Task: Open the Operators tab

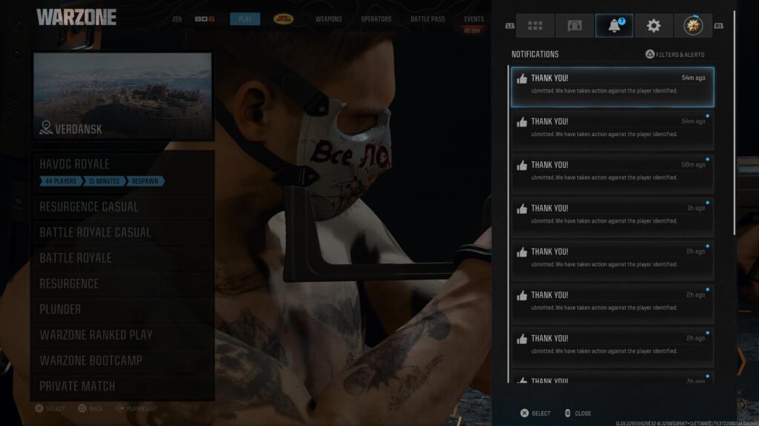Action: click(x=376, y=18)
